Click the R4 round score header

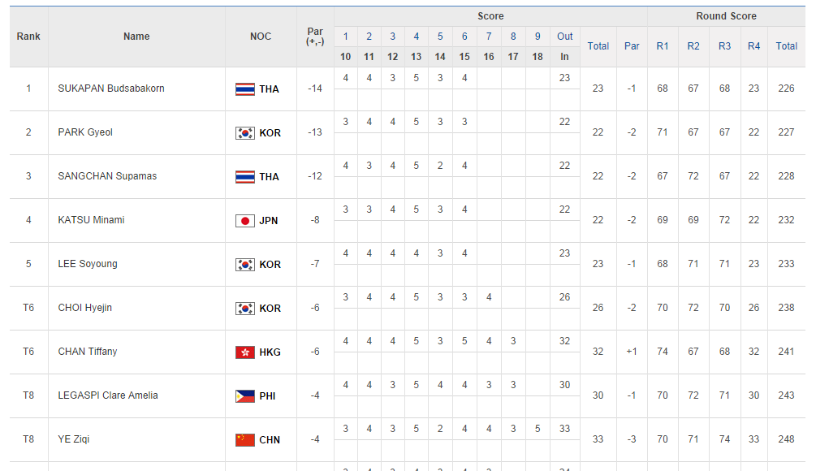(754, 46)
